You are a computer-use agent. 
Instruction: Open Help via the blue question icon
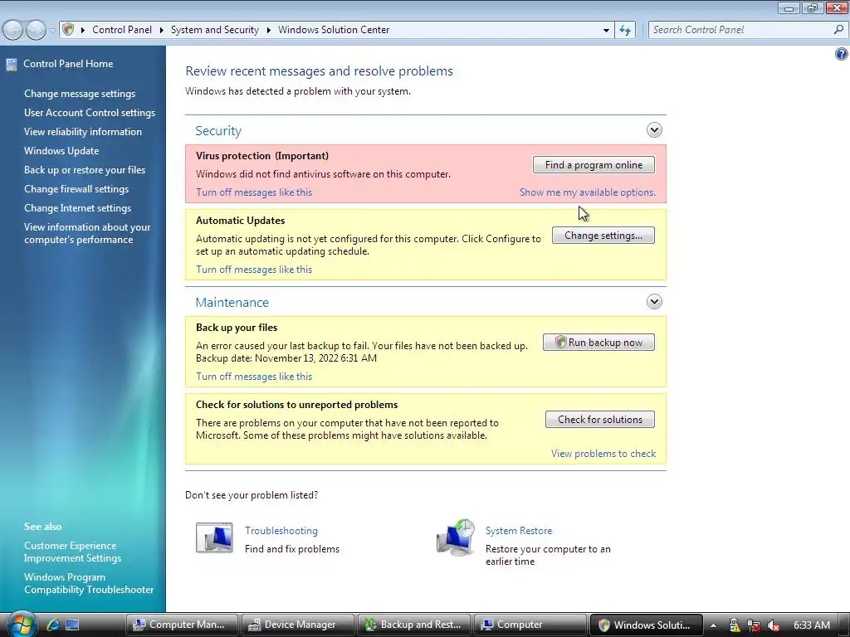point(842,54)
